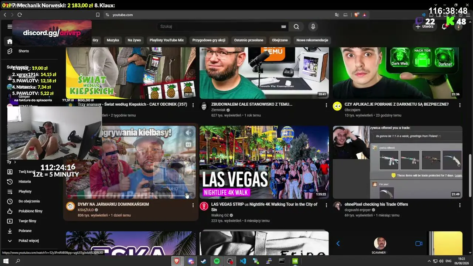This screenshot has width=473, height=266.
Task: Open YouTube notifications bell
Action: [x=445, y=27]
